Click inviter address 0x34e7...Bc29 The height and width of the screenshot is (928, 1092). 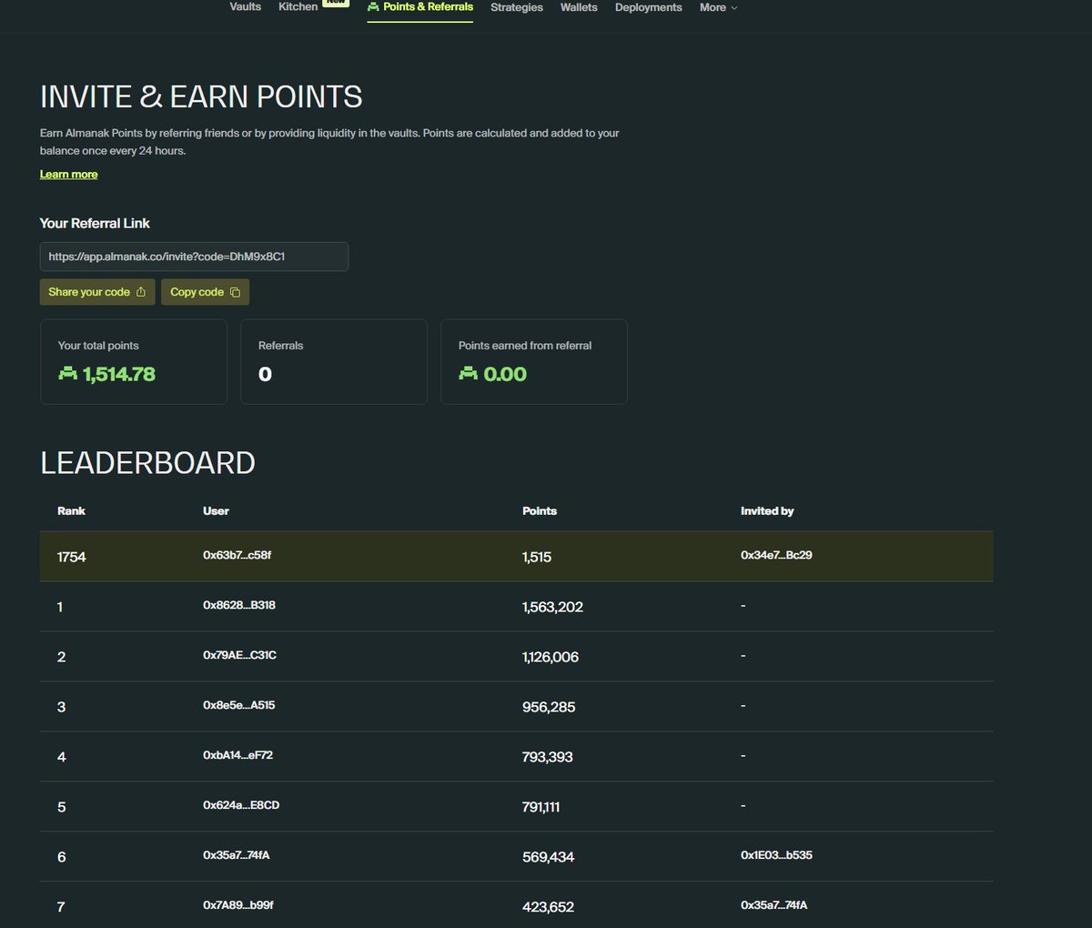point(776,555)
